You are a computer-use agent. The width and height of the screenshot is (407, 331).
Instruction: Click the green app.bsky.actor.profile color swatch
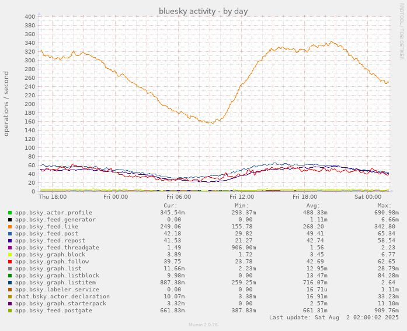(10, 213)
